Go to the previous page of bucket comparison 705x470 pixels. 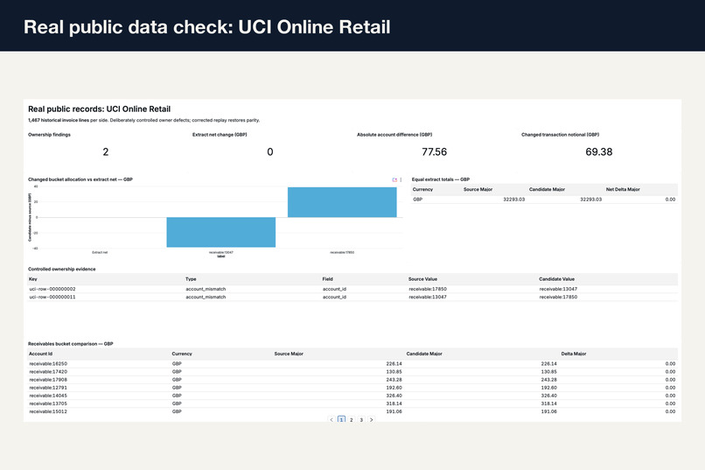(x=332, y=419)
